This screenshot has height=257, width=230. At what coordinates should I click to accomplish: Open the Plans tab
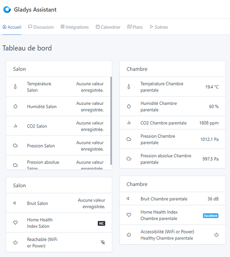point(135,27)
